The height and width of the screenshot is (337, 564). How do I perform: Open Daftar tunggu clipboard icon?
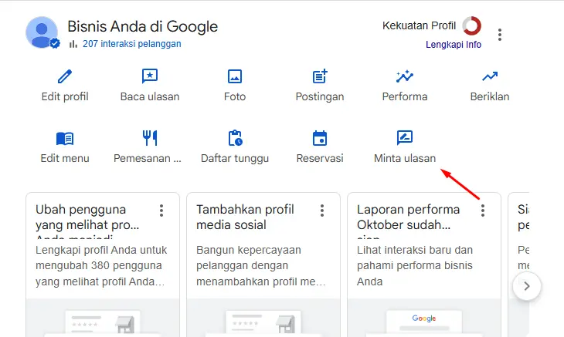point(235,138)
